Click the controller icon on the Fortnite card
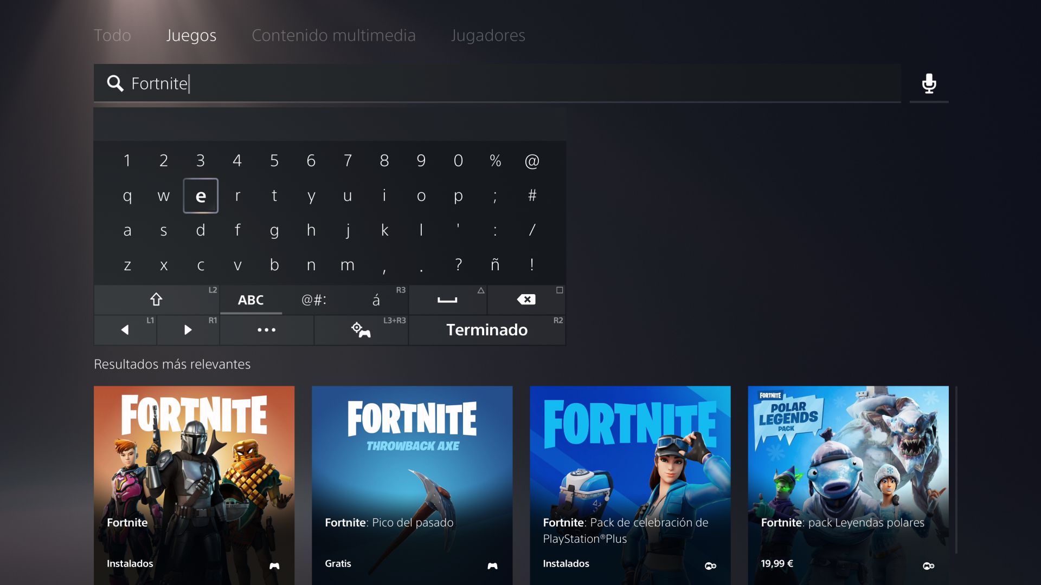1041x585 pixels. (274, 566)
